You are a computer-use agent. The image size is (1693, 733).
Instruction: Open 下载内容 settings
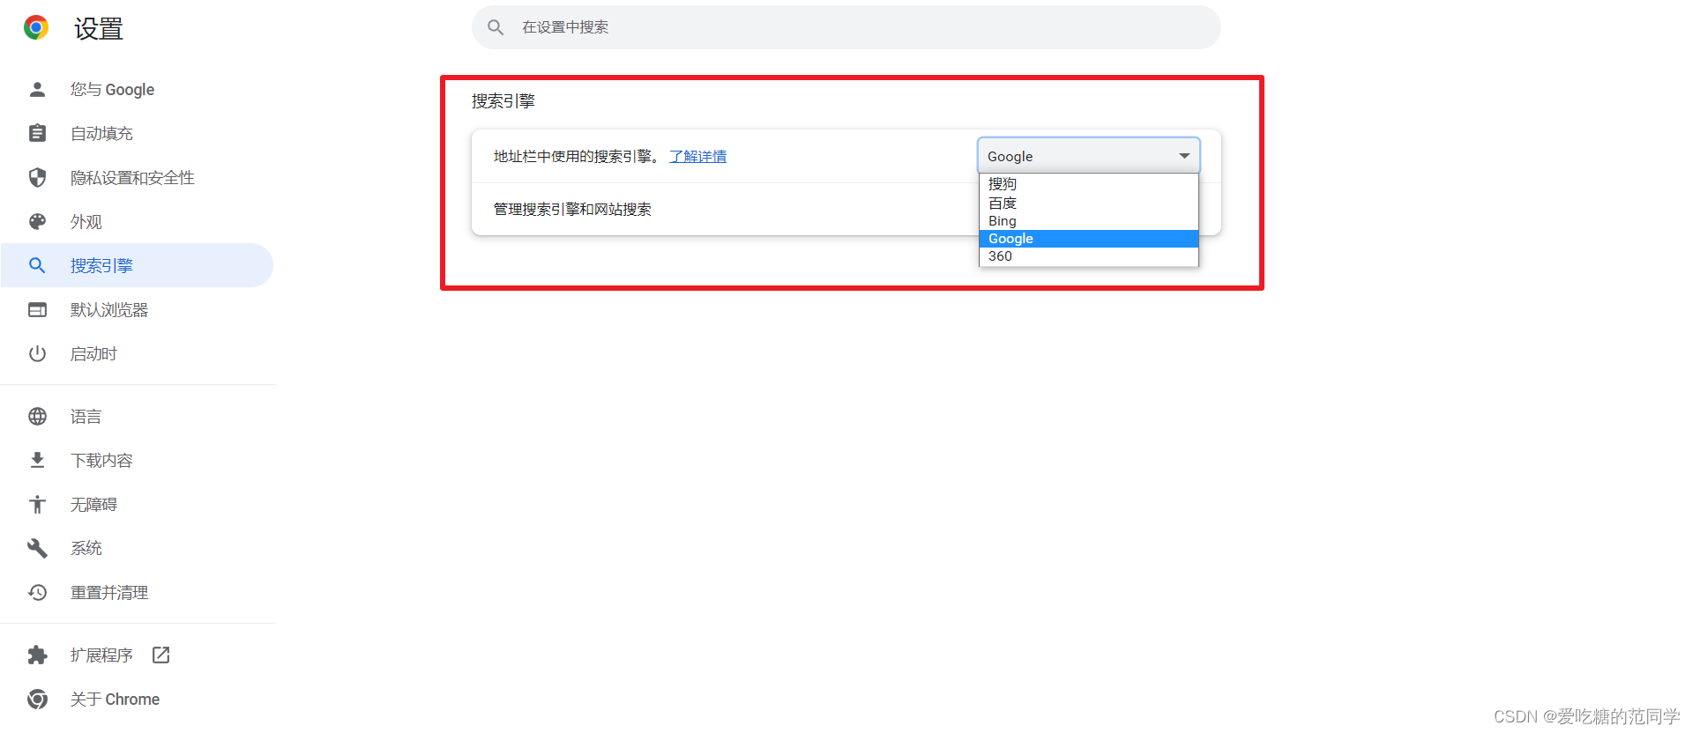pos(138,460)
